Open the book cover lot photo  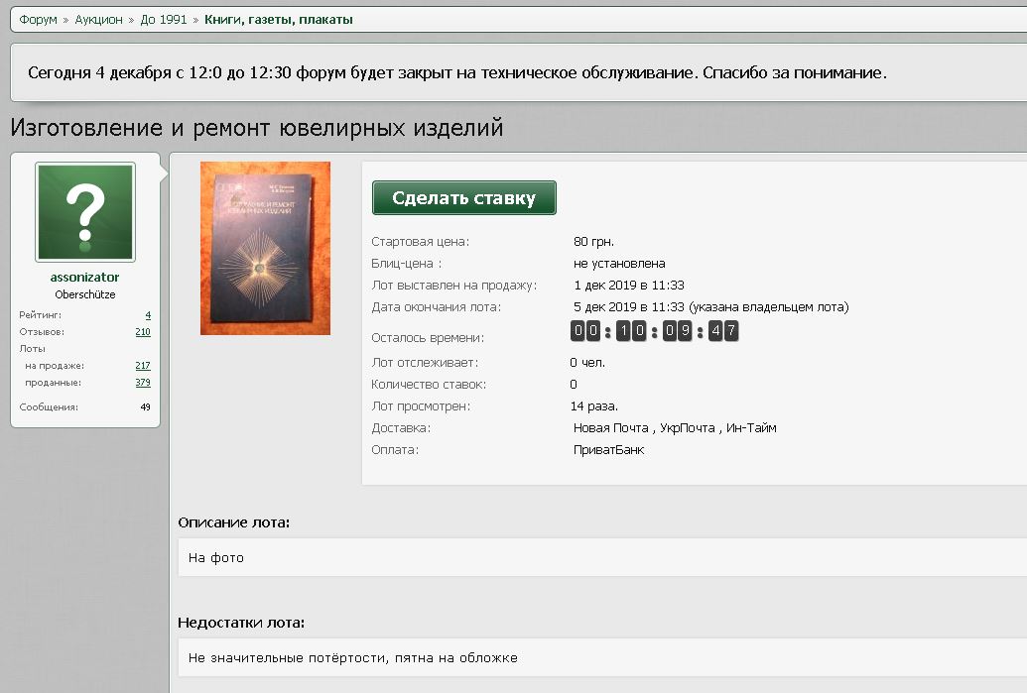point(265,248)
